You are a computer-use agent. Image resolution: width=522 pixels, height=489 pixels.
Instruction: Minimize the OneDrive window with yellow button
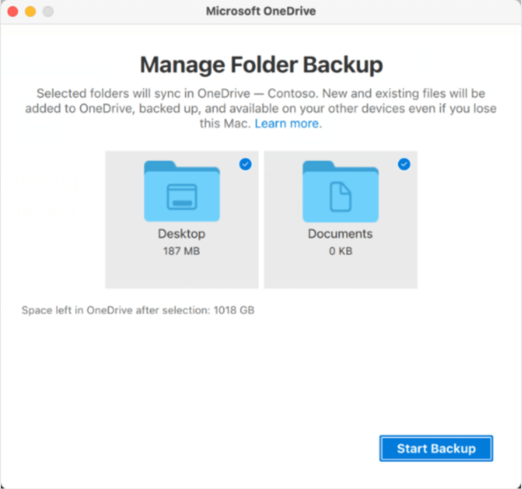click(x=31, y=11)
